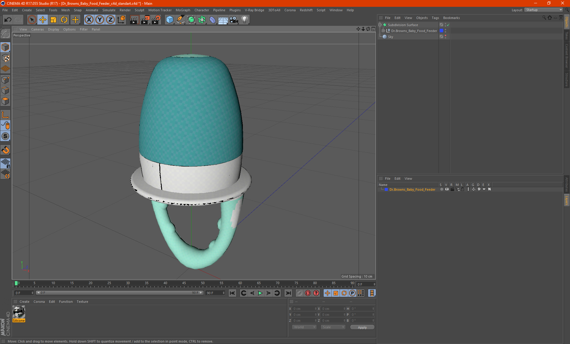Toggle Autokeying button
Viewport: 570px width, 344px height.
[x=308, y=293]
